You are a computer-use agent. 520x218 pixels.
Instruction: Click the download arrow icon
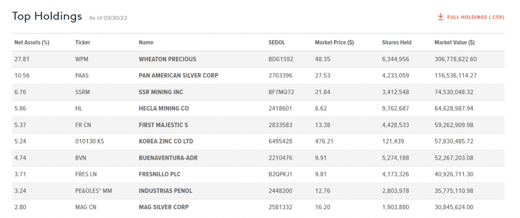click(x=440, y=17)
